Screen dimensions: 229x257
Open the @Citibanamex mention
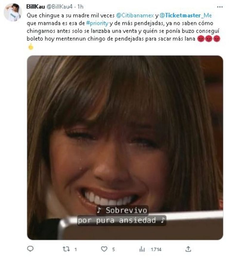[135, 15]
